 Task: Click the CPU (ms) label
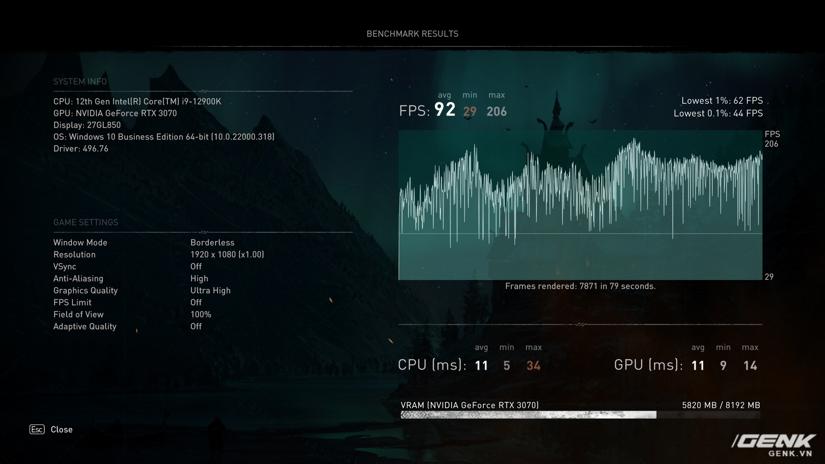pyautogui.click(x=432, y=365)
